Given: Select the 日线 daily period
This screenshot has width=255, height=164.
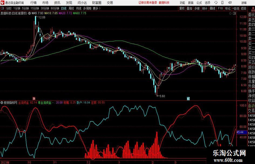Looking at the screenshot, I should point(64,8).
